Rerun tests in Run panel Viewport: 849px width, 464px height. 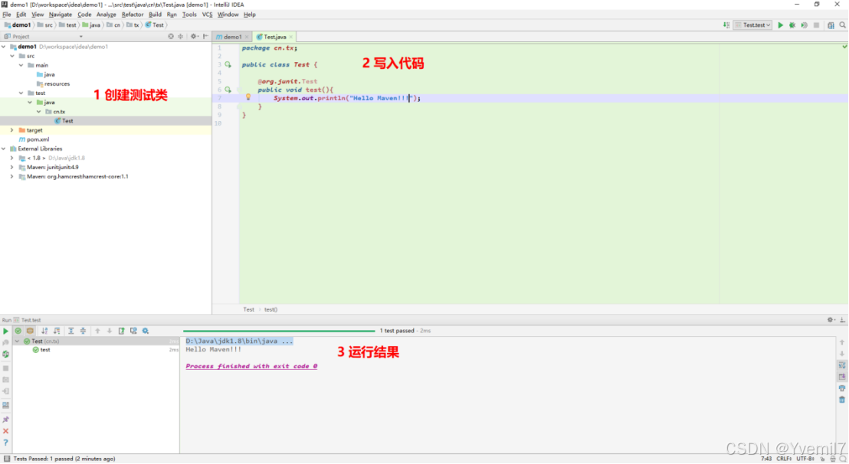point(5,331)
